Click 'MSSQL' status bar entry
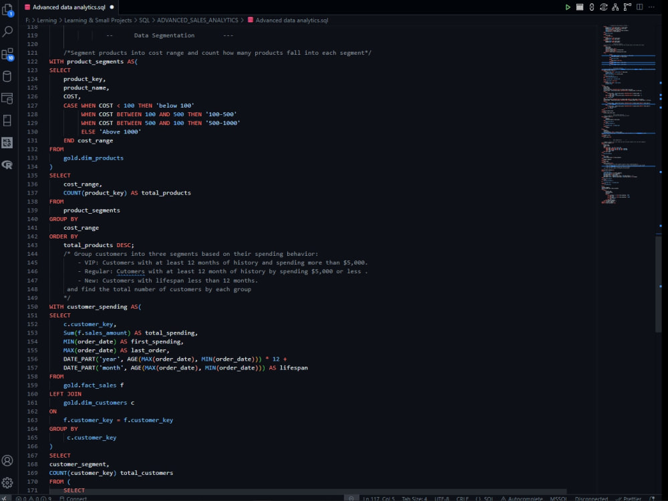The width and height of the screenshot is (668, 501). click(x=558, y=498)
